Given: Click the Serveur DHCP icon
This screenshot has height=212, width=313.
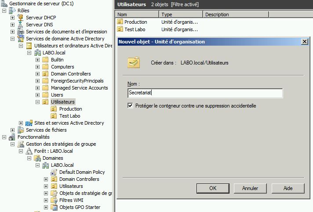Looking at the screenshot, I should (20, 18).
